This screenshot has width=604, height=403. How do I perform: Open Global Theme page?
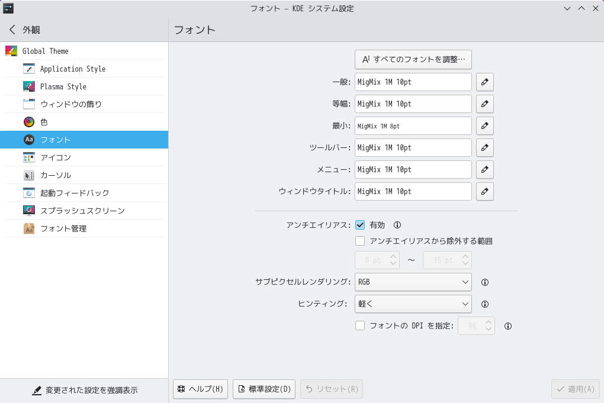[84, 51]
